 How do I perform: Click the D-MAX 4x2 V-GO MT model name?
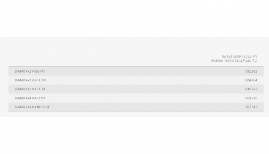point(30,71)
